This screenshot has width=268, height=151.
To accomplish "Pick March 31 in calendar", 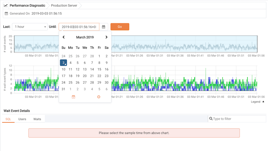I will [x=63, y=89].
